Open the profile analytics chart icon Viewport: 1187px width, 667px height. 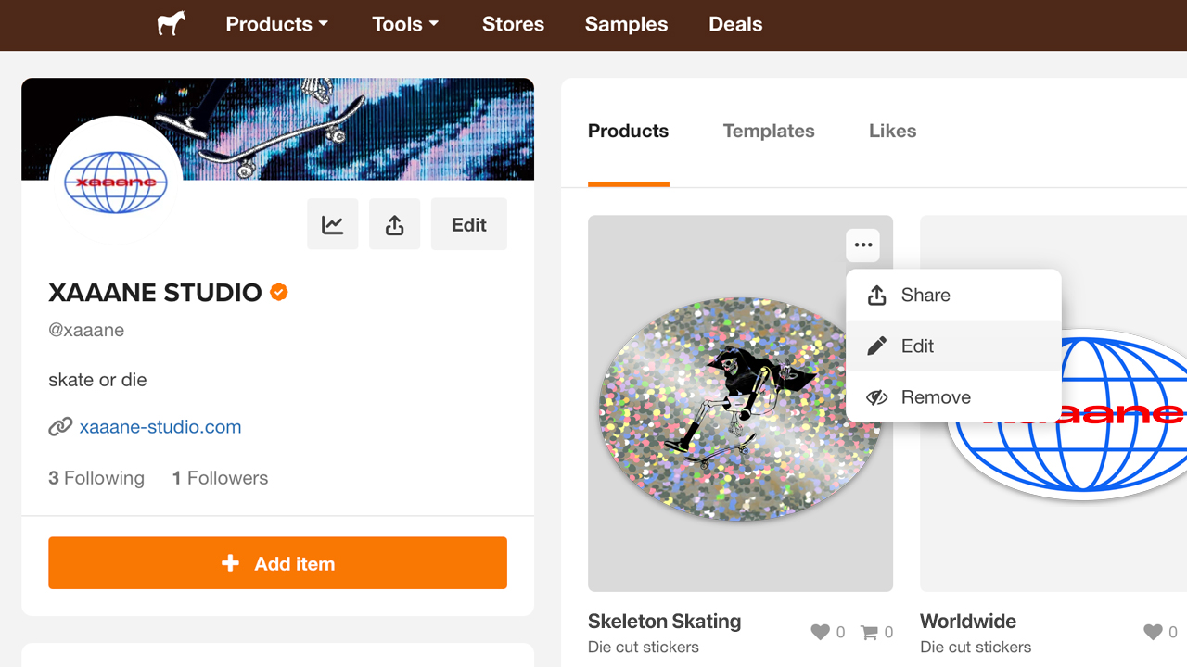(x=332, y=223)
